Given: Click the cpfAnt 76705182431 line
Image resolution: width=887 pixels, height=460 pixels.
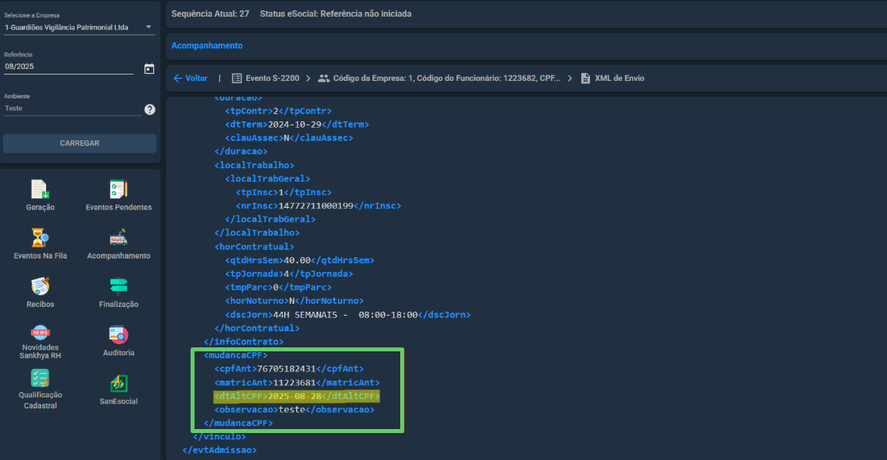Looking at the screenshot, I should click(x=289, y=369).
